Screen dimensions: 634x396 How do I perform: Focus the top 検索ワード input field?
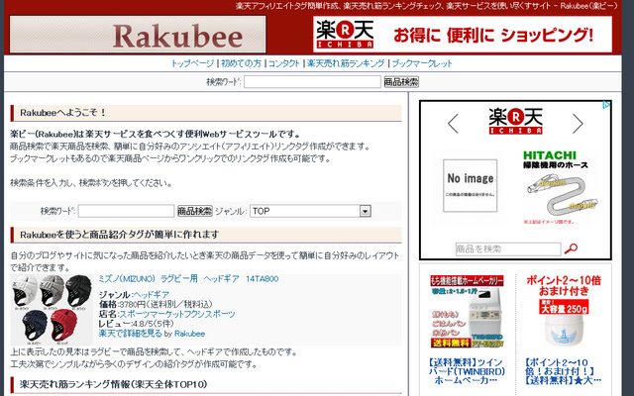312,82
